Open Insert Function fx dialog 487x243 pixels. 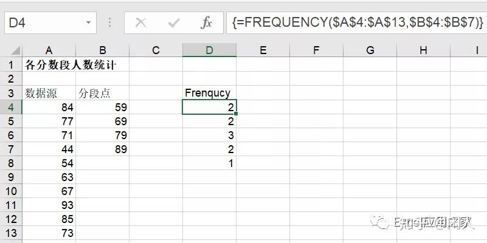(206, 22)
